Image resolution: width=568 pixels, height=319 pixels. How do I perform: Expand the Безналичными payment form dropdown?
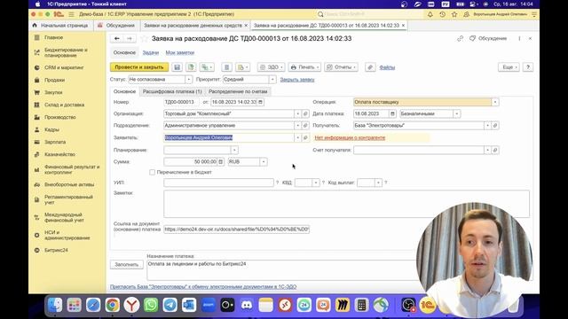[x=456, y=114]
